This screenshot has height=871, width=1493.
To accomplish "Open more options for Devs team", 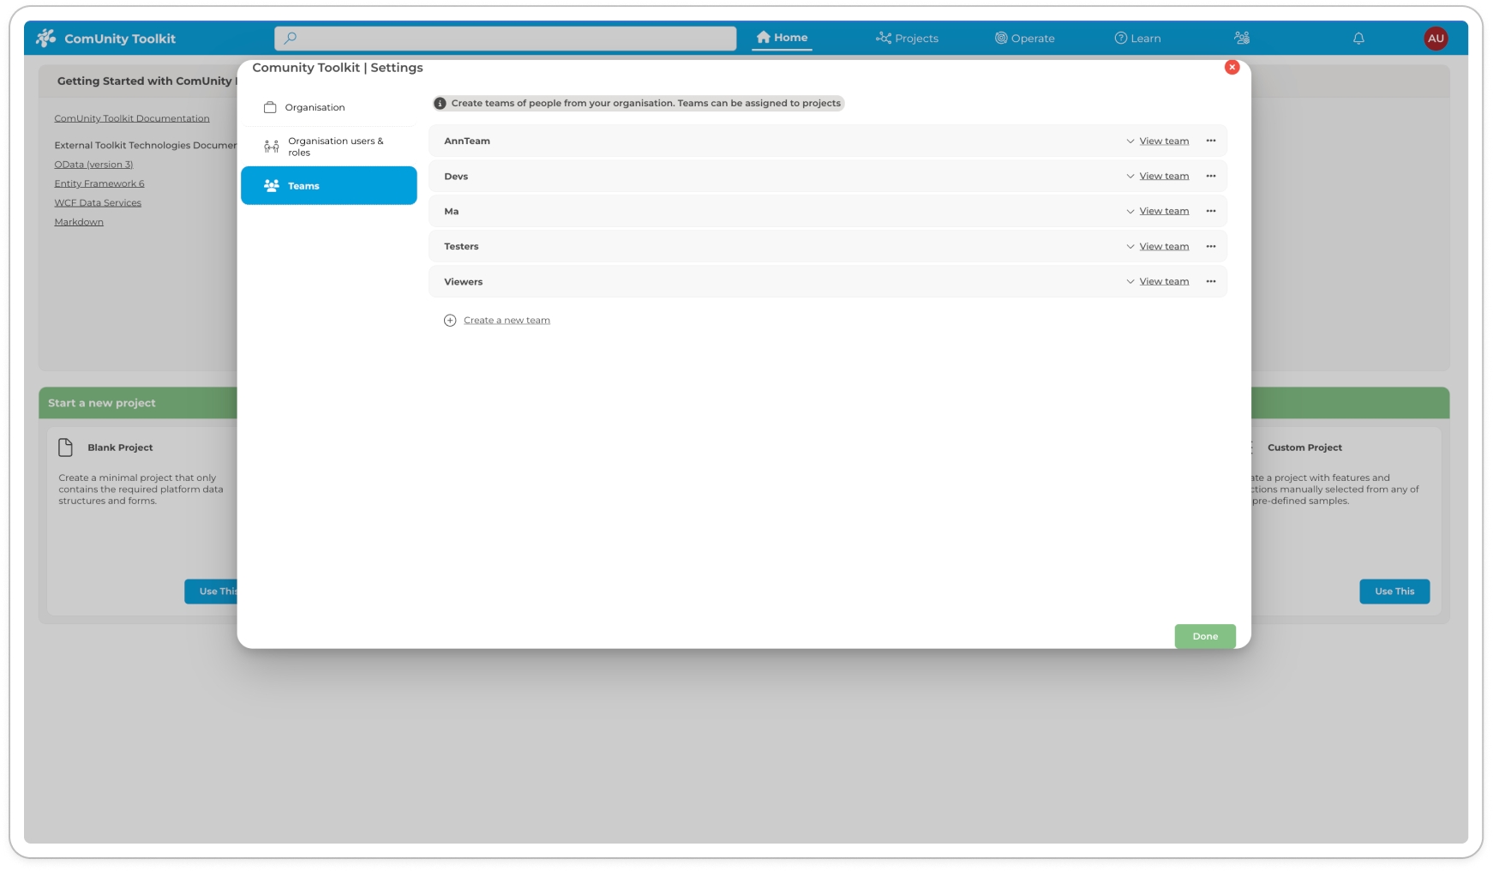I will (x=1211, y=176).
